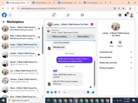Open the account profile avatar menu
This screenshot has width=138, height=103.
click(x=132, y=15)
